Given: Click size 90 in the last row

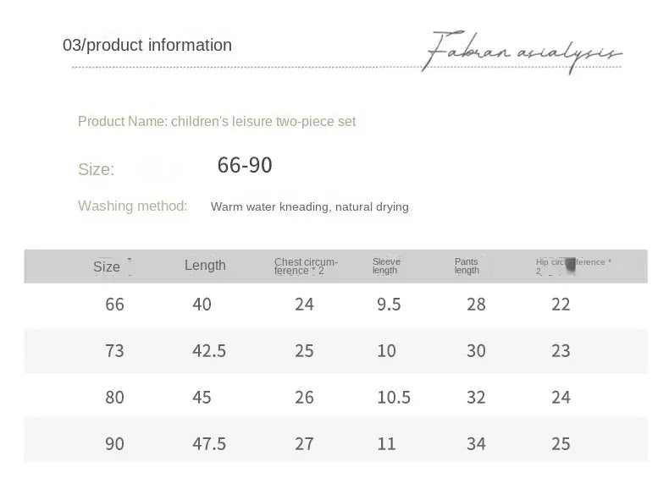Looking at the screenshot, I should (x=114, y=444).
